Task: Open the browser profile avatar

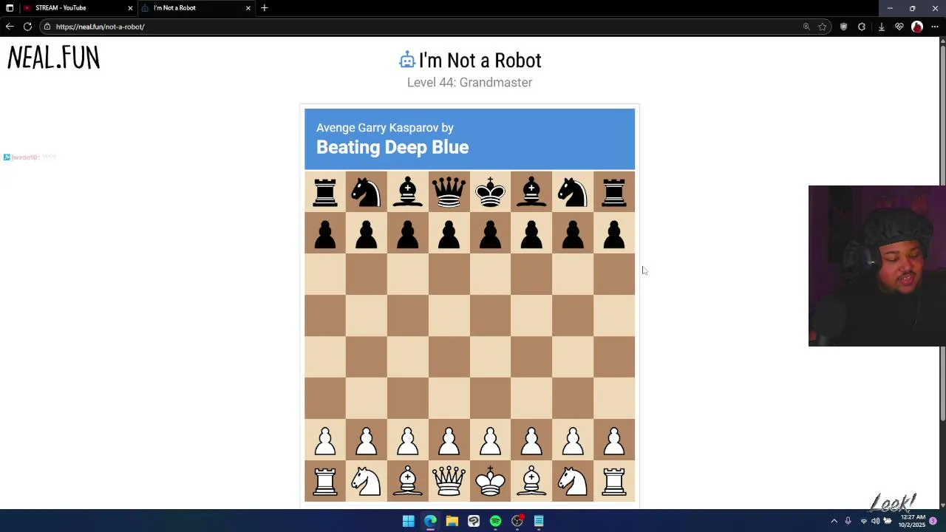Action: [917, 27]
